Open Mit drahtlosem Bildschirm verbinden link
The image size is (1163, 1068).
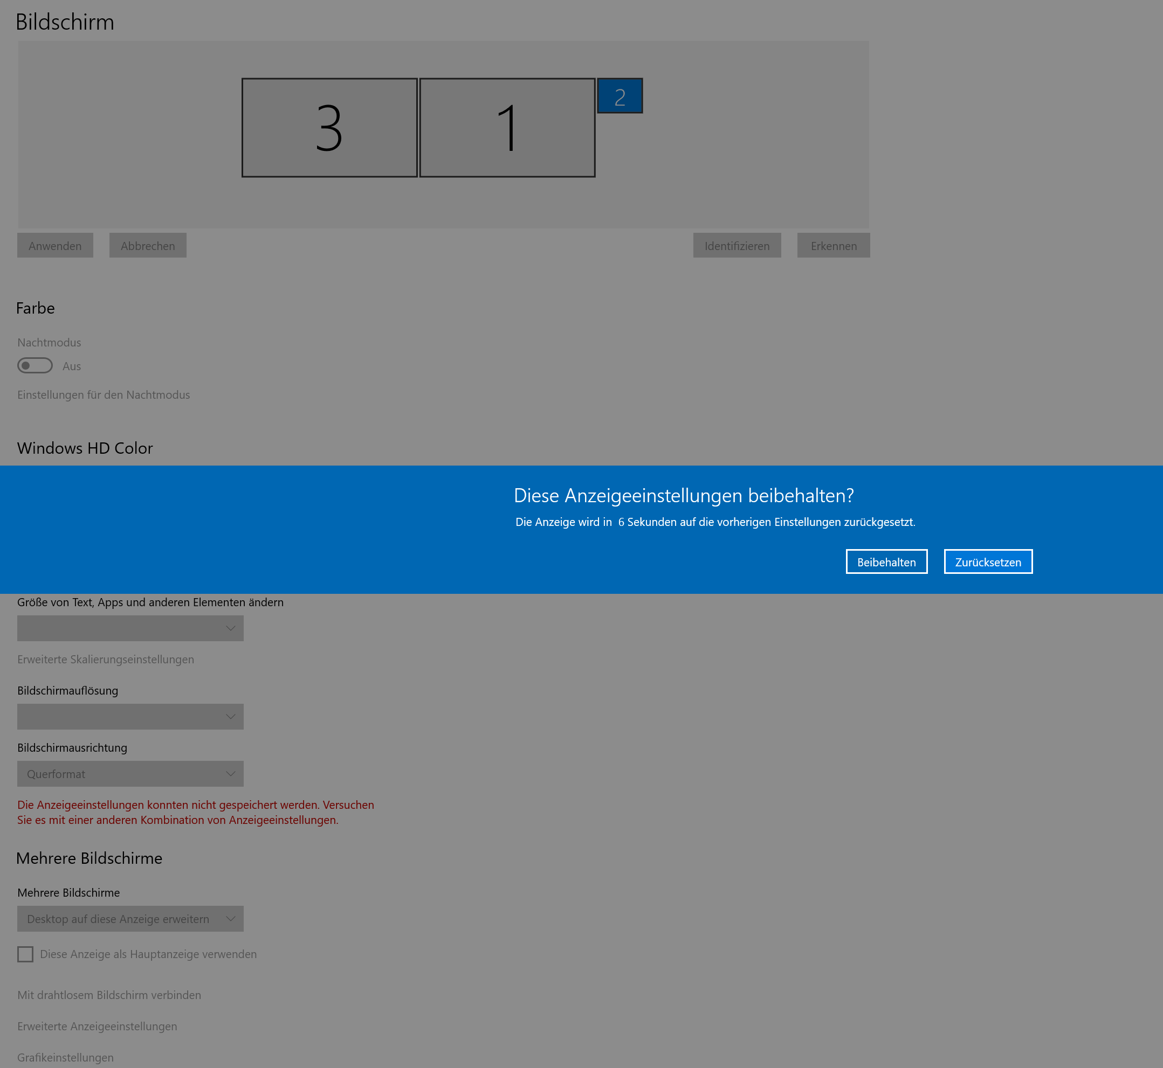109,995
